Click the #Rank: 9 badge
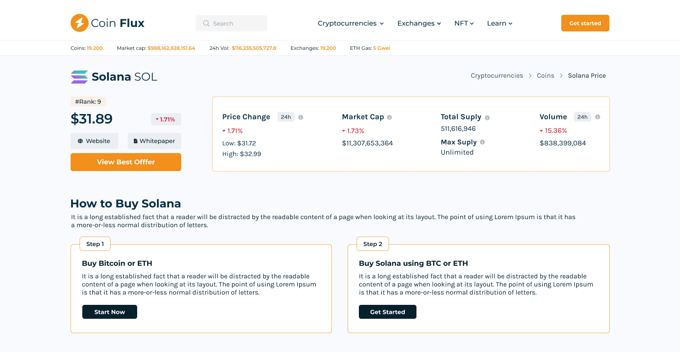Viewport: 680px width, 352px height. pyautogui.click(x=88, y=102)
